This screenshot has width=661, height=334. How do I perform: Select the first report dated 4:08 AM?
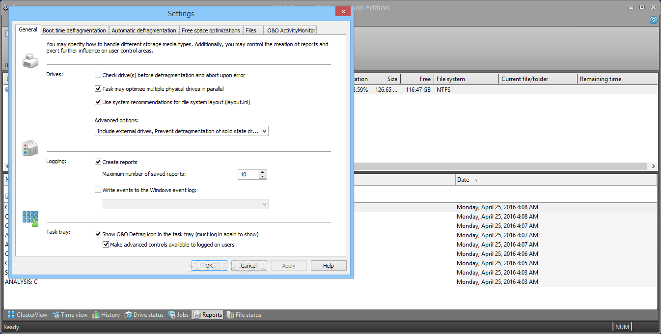497,207
